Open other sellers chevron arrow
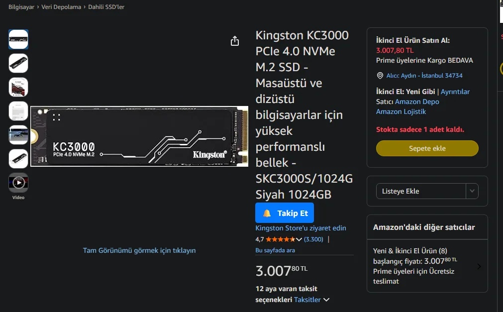Image resolution: width=503 pixels, height=312 pixels. point(479,266)
